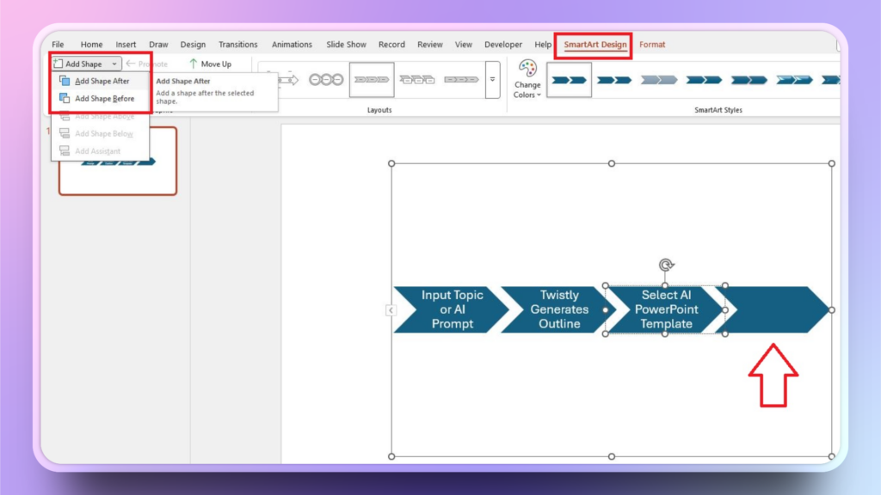Select the circles process layout icon
Screen dimensions: 881x495
(x=326, y=80)
